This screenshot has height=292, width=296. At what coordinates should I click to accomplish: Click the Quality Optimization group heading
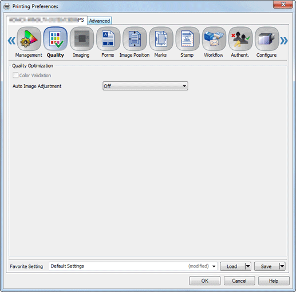tap(33, 66)
